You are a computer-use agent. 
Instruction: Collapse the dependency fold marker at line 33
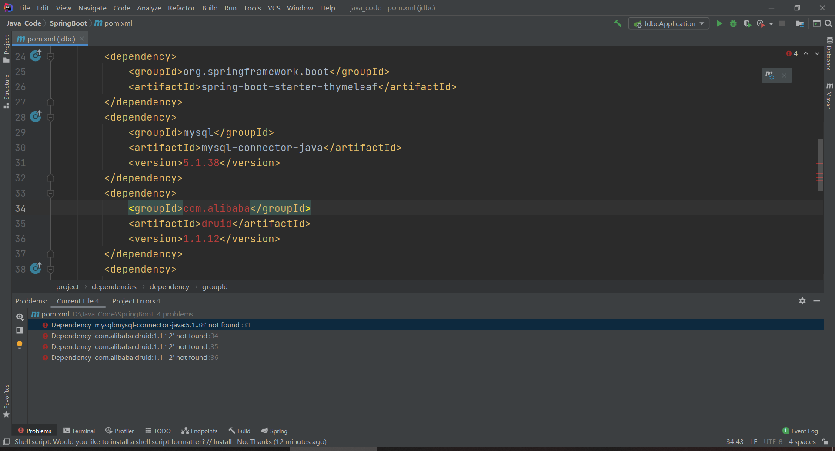pyautogui.click(x=51, y=193)
